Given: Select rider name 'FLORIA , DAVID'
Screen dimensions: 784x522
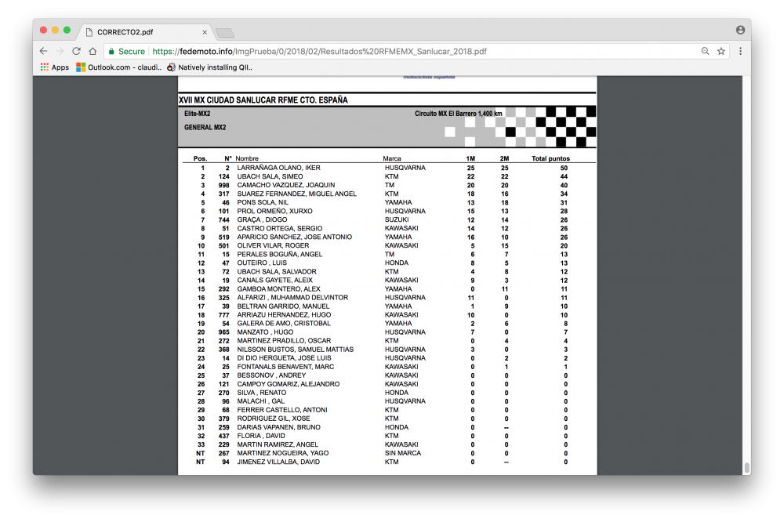Looking at the screenshot, I should tap(261, 436).
